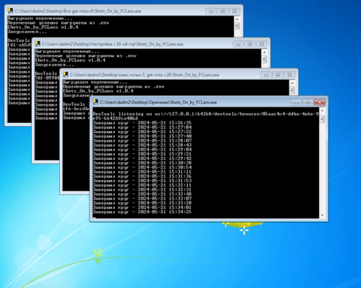361x288 pixels.
Task: Click window icon of 'Настройки с 10-ой стр' console
Action: (38, 44)
